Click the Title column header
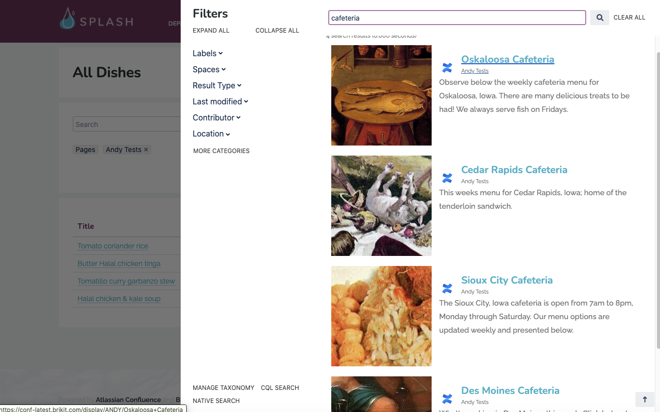This screenshot has height=412, width=660. 86,226
